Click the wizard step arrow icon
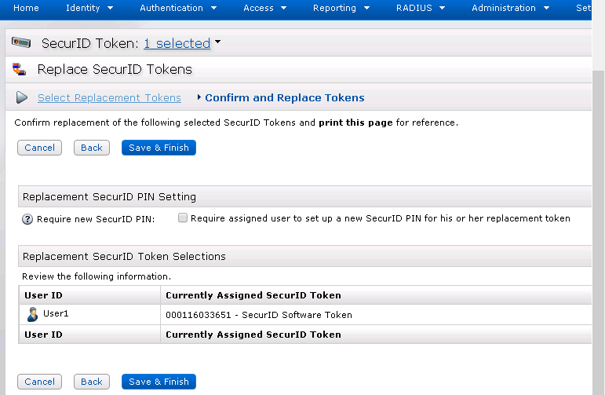The image size is (605, 395). point(22,98)
